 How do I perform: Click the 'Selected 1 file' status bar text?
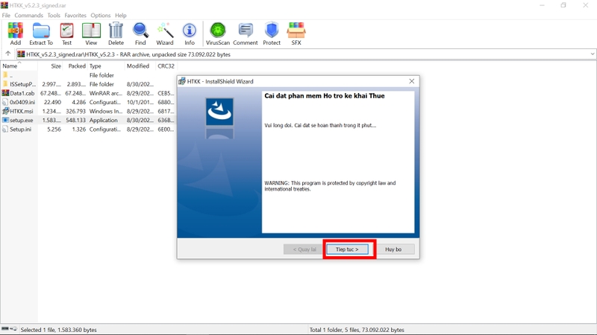click(x=59, y=330)
